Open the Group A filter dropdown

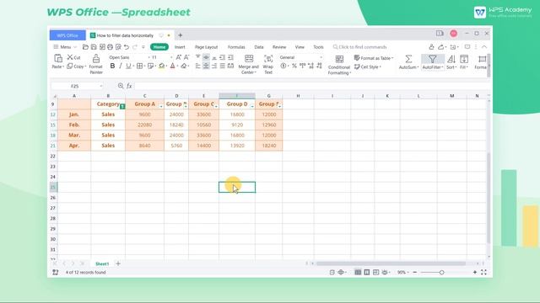(161, 107)
